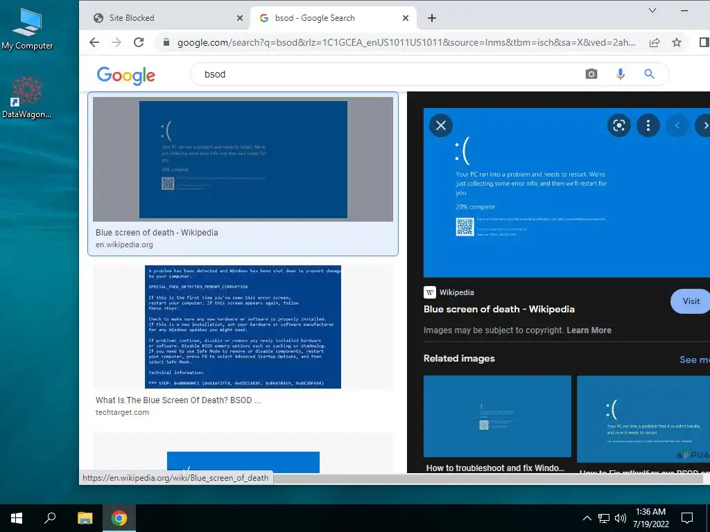Activate Chrome in the taskbar
710x532 pixels.
coord(119,518)
